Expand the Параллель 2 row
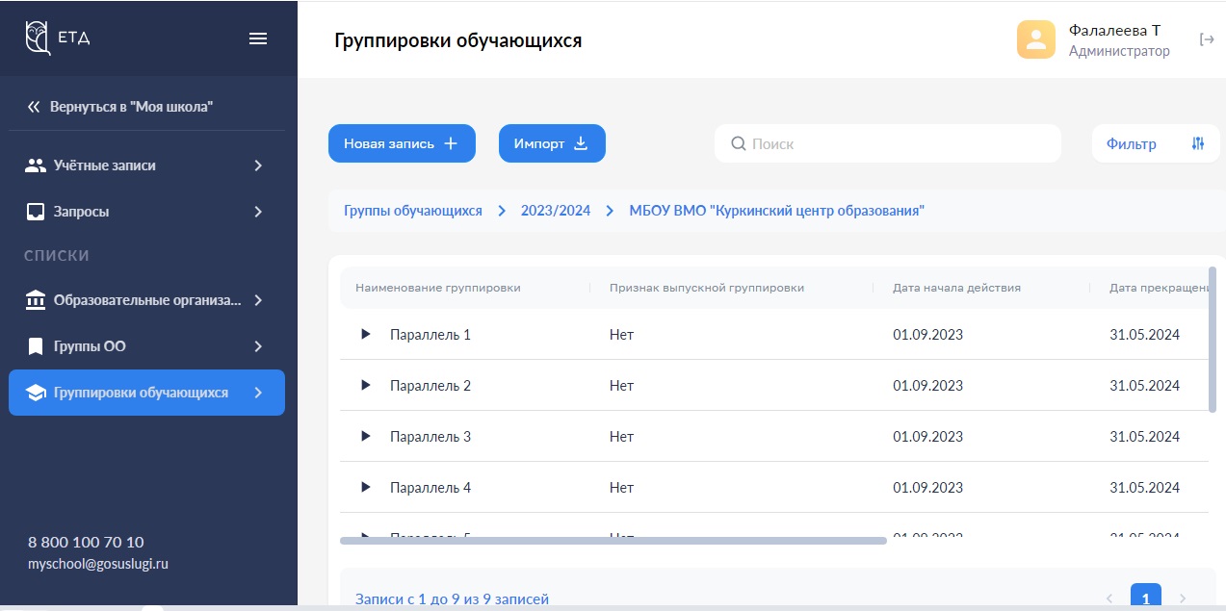 (365, 385)
